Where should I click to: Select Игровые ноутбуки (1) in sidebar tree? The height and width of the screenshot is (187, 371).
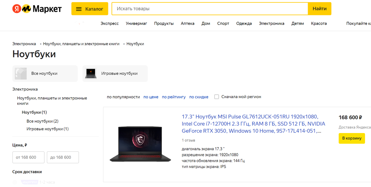coord(47,129)
